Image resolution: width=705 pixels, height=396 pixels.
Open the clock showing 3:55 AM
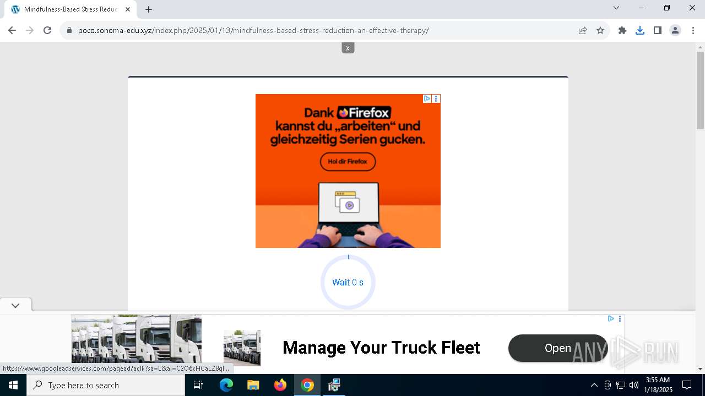(x=658, y=385)
